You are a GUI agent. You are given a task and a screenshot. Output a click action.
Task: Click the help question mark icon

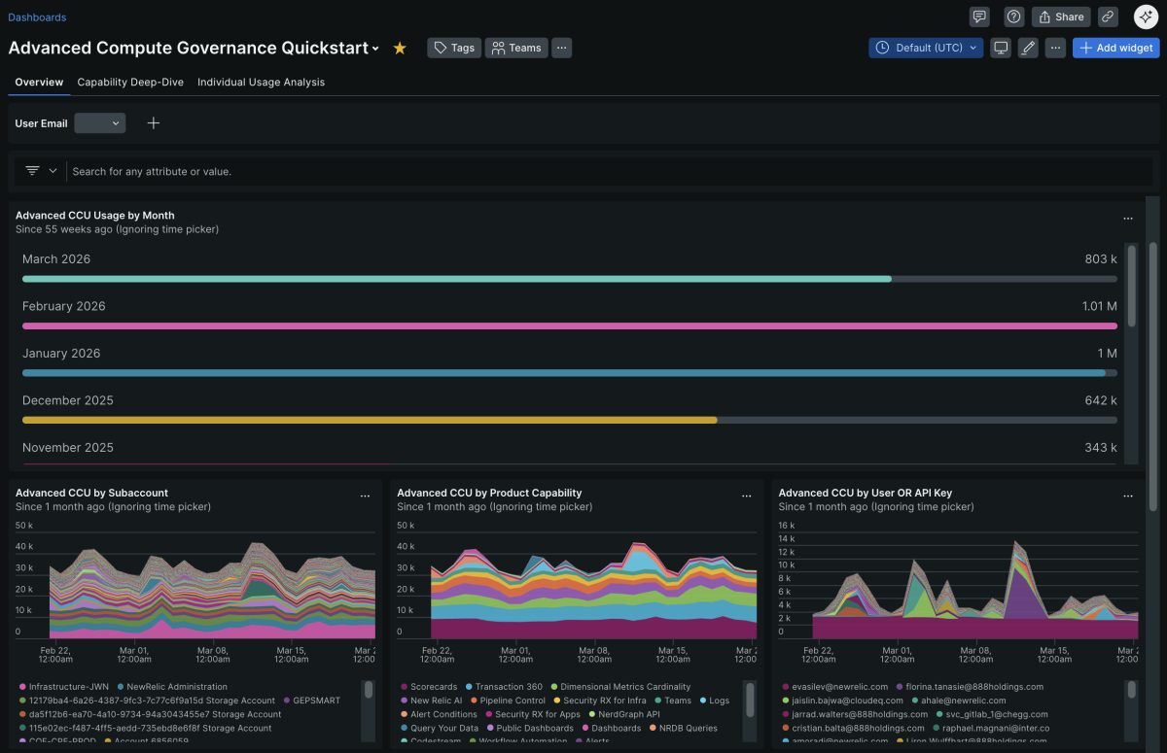(1013, 17)
